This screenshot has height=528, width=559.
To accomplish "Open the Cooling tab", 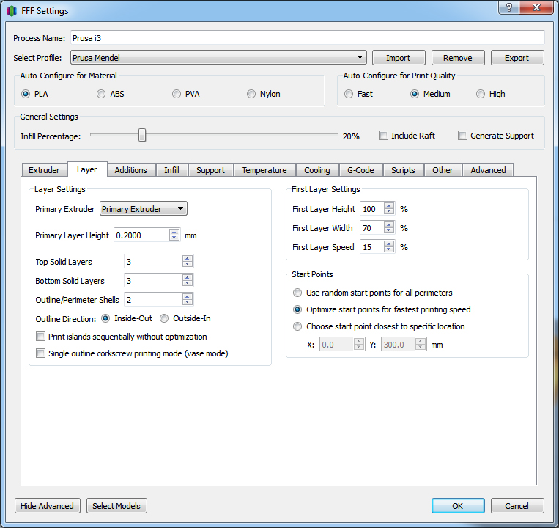I will pos(317,170).
